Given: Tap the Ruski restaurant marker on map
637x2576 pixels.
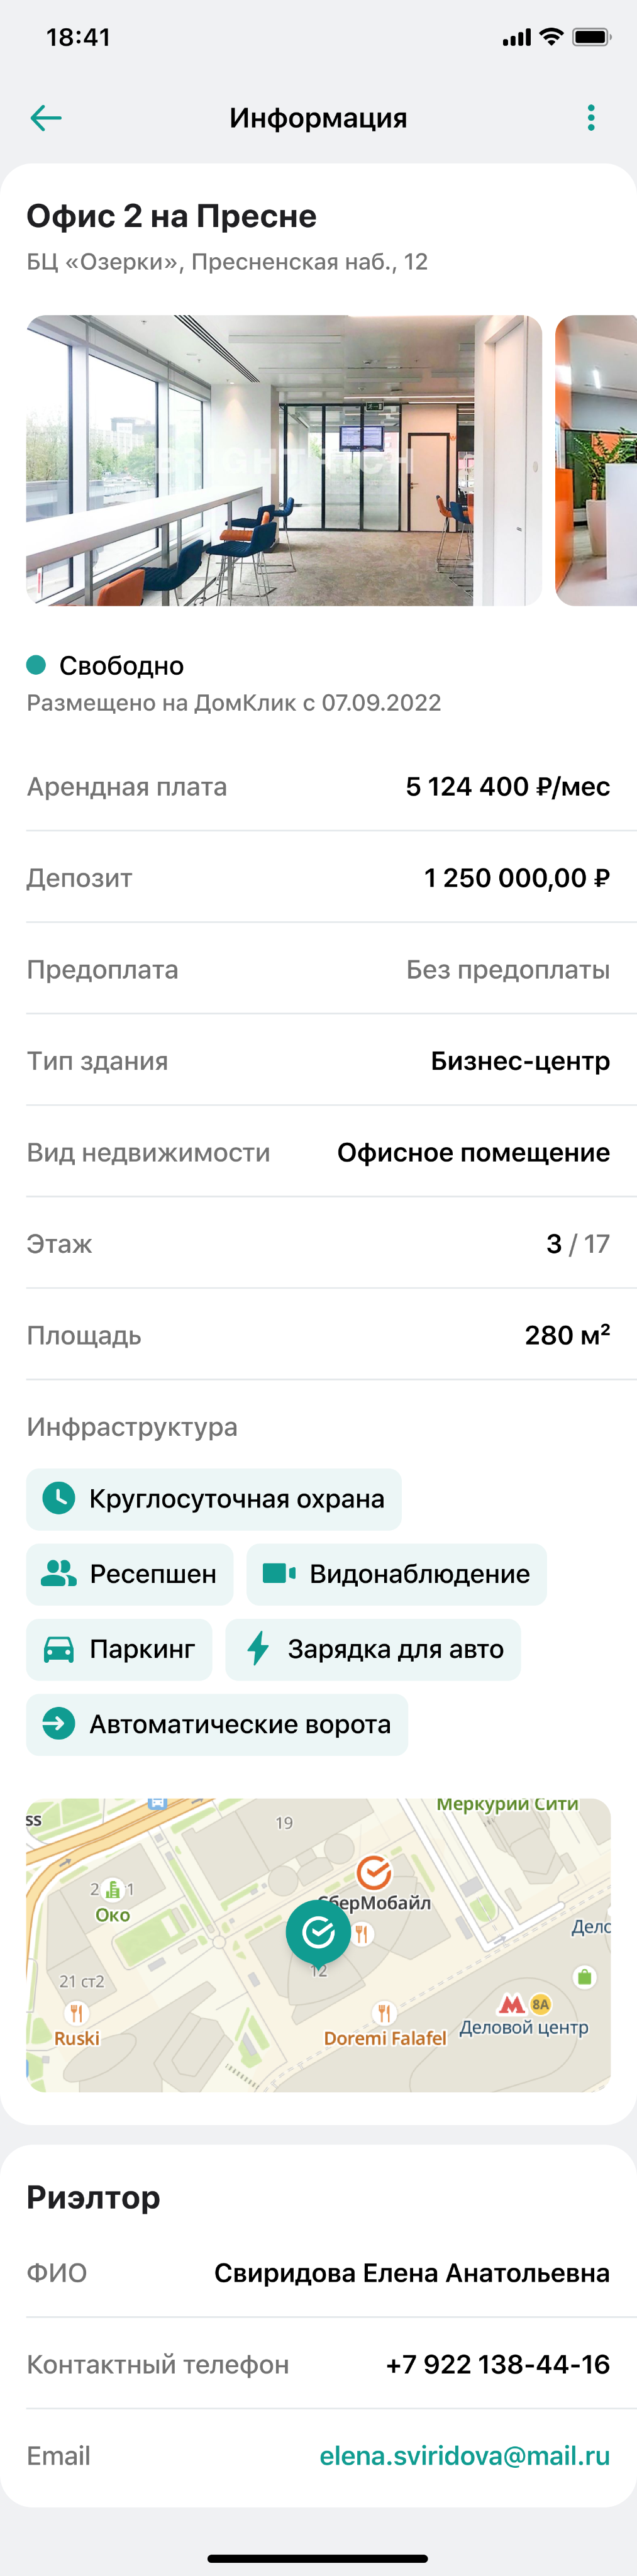Looking at the screenshot, I should pyautogui.click(x=76, y=2013).
